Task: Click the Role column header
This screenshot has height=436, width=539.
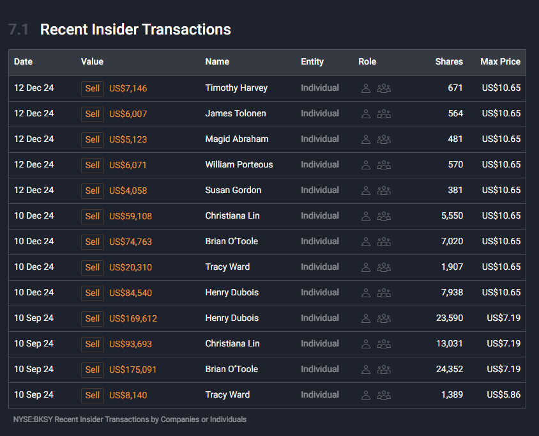Action: point(367,61)
